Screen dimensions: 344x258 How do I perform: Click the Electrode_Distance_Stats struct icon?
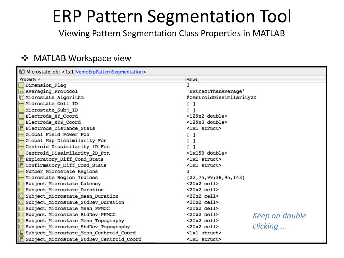click(21, 128)
